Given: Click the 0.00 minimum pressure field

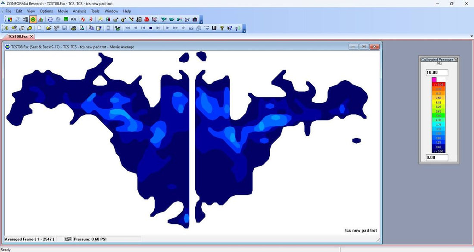Looking at the screenshot, I should pyautogui.click(x=437, y=157).
